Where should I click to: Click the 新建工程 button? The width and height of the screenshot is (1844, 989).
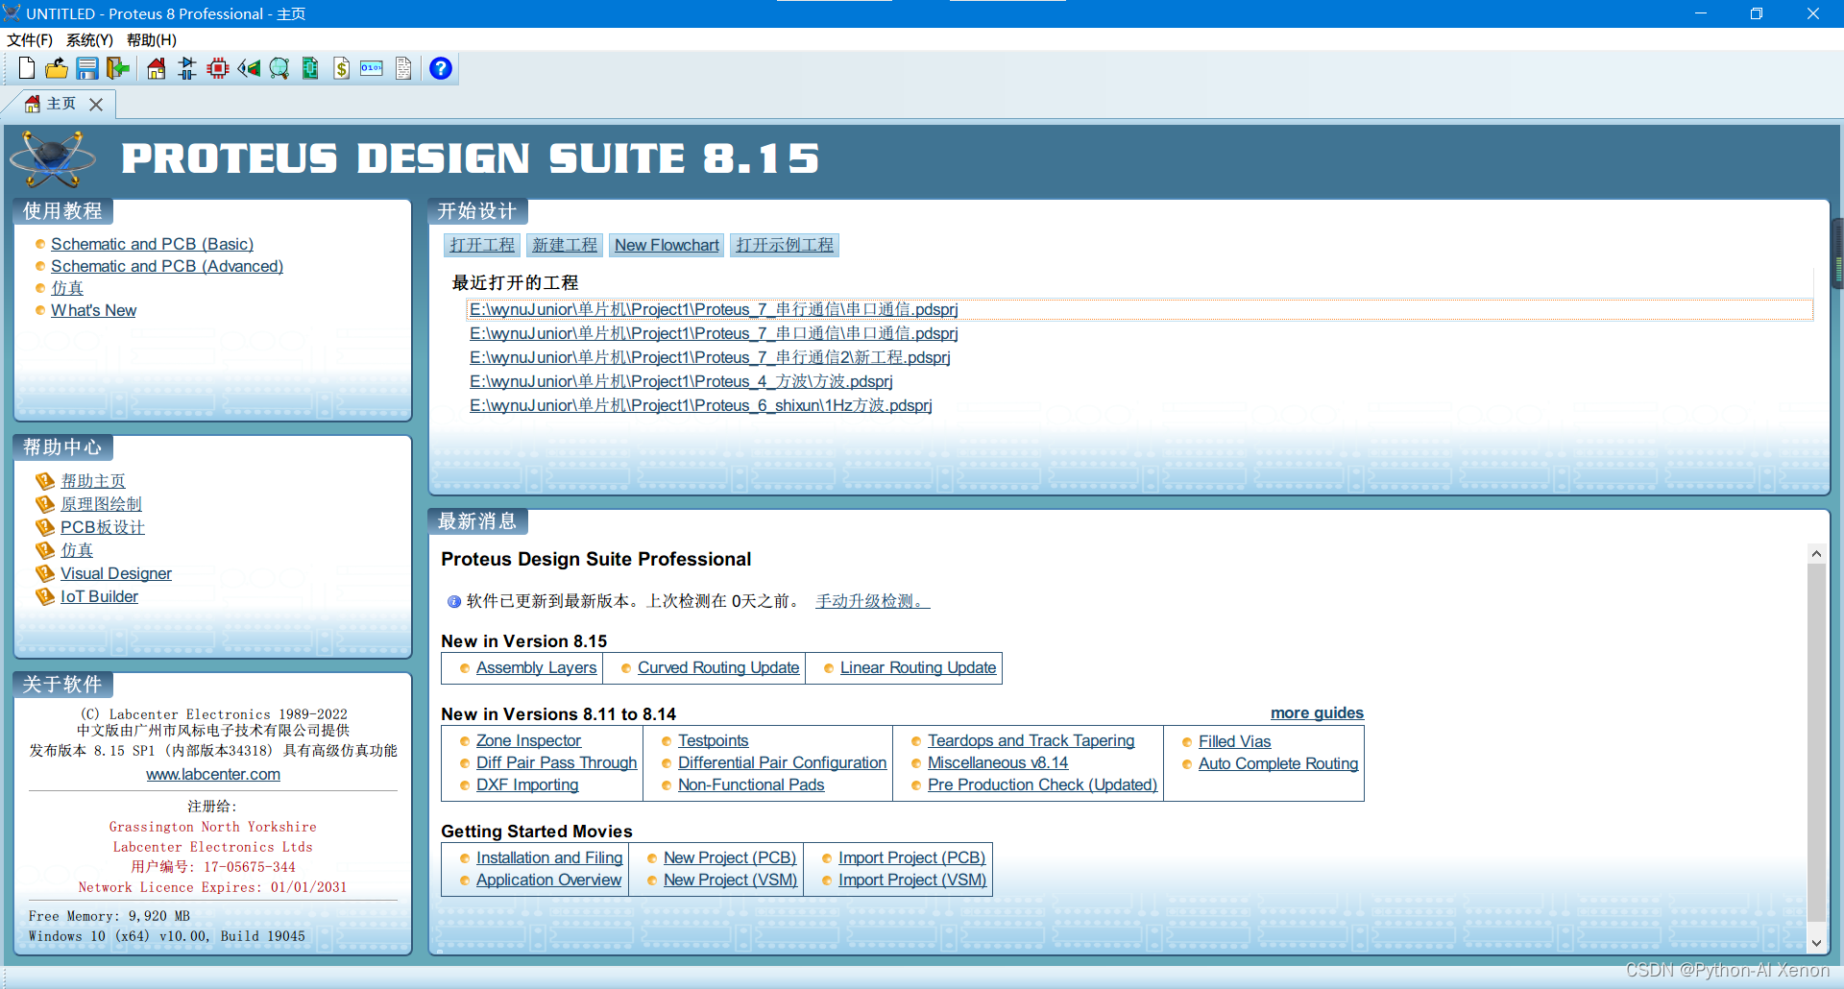point(565,245)
